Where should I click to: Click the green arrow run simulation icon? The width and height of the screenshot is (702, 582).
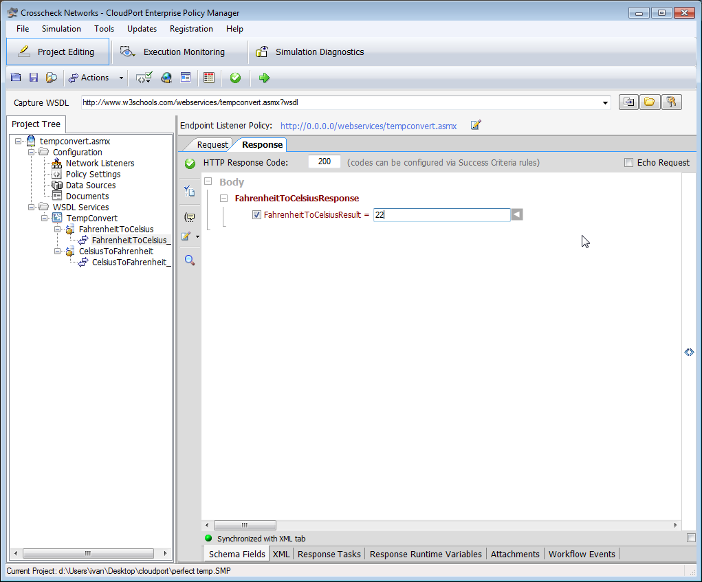pyautogui.click(x=264, y=78)
